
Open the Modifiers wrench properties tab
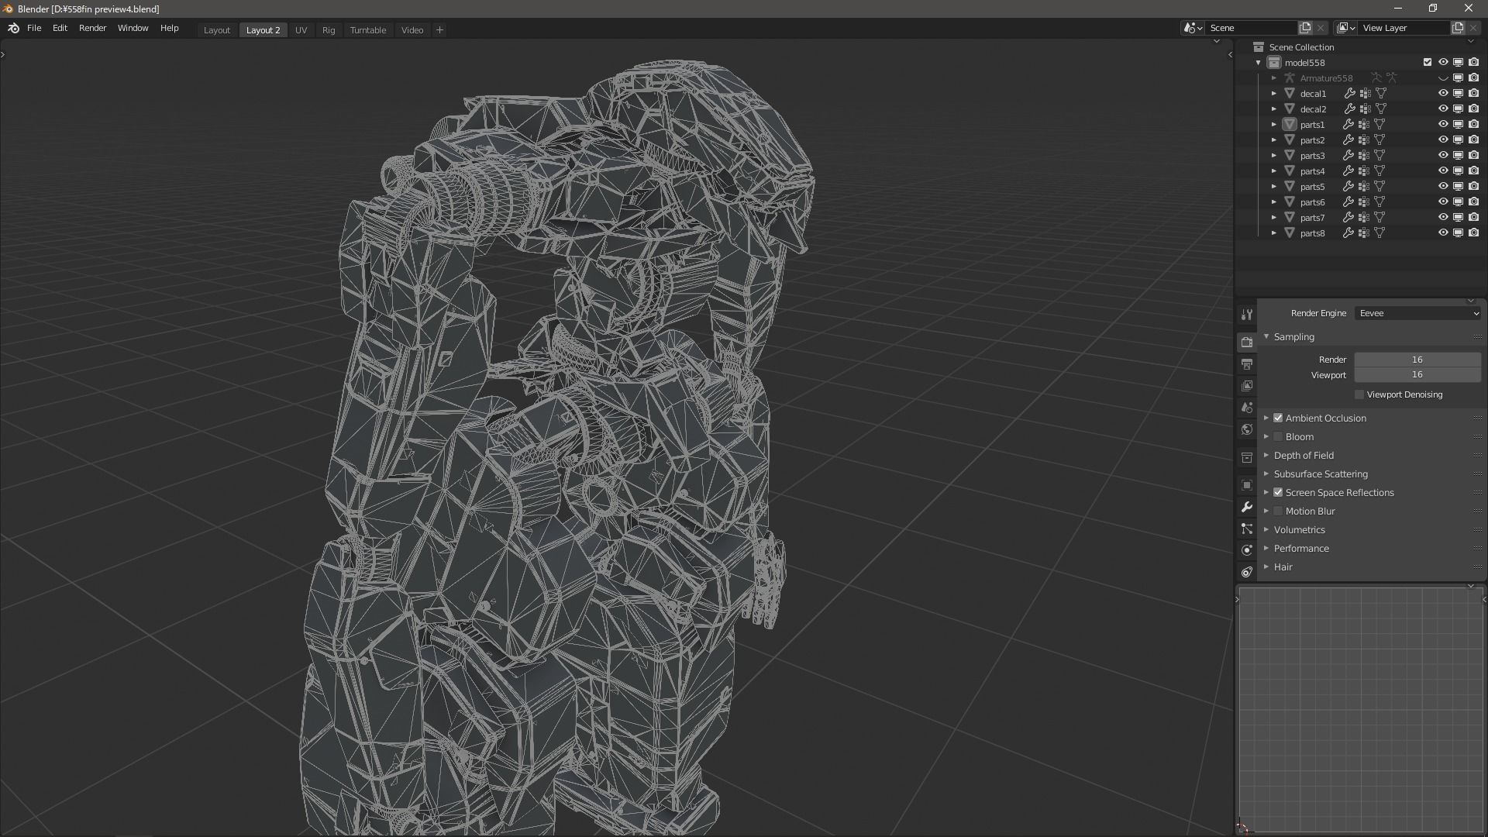(x=1246, y=507)
